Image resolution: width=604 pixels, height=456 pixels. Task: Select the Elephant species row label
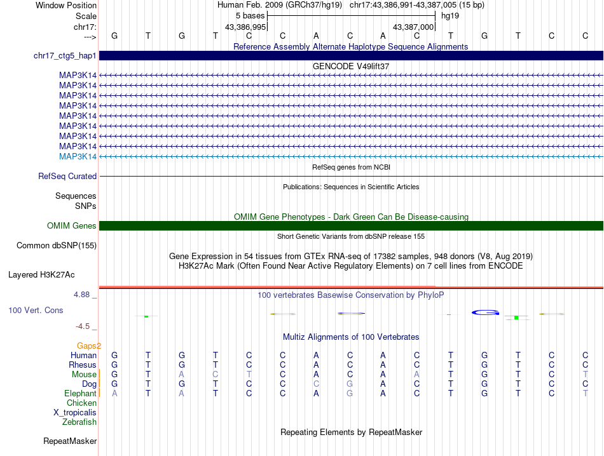(x=80, y=393)
